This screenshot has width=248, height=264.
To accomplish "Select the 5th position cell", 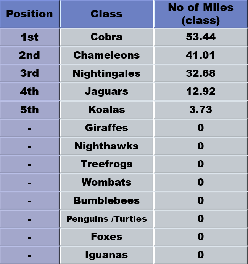I will (x=29, y=110).
